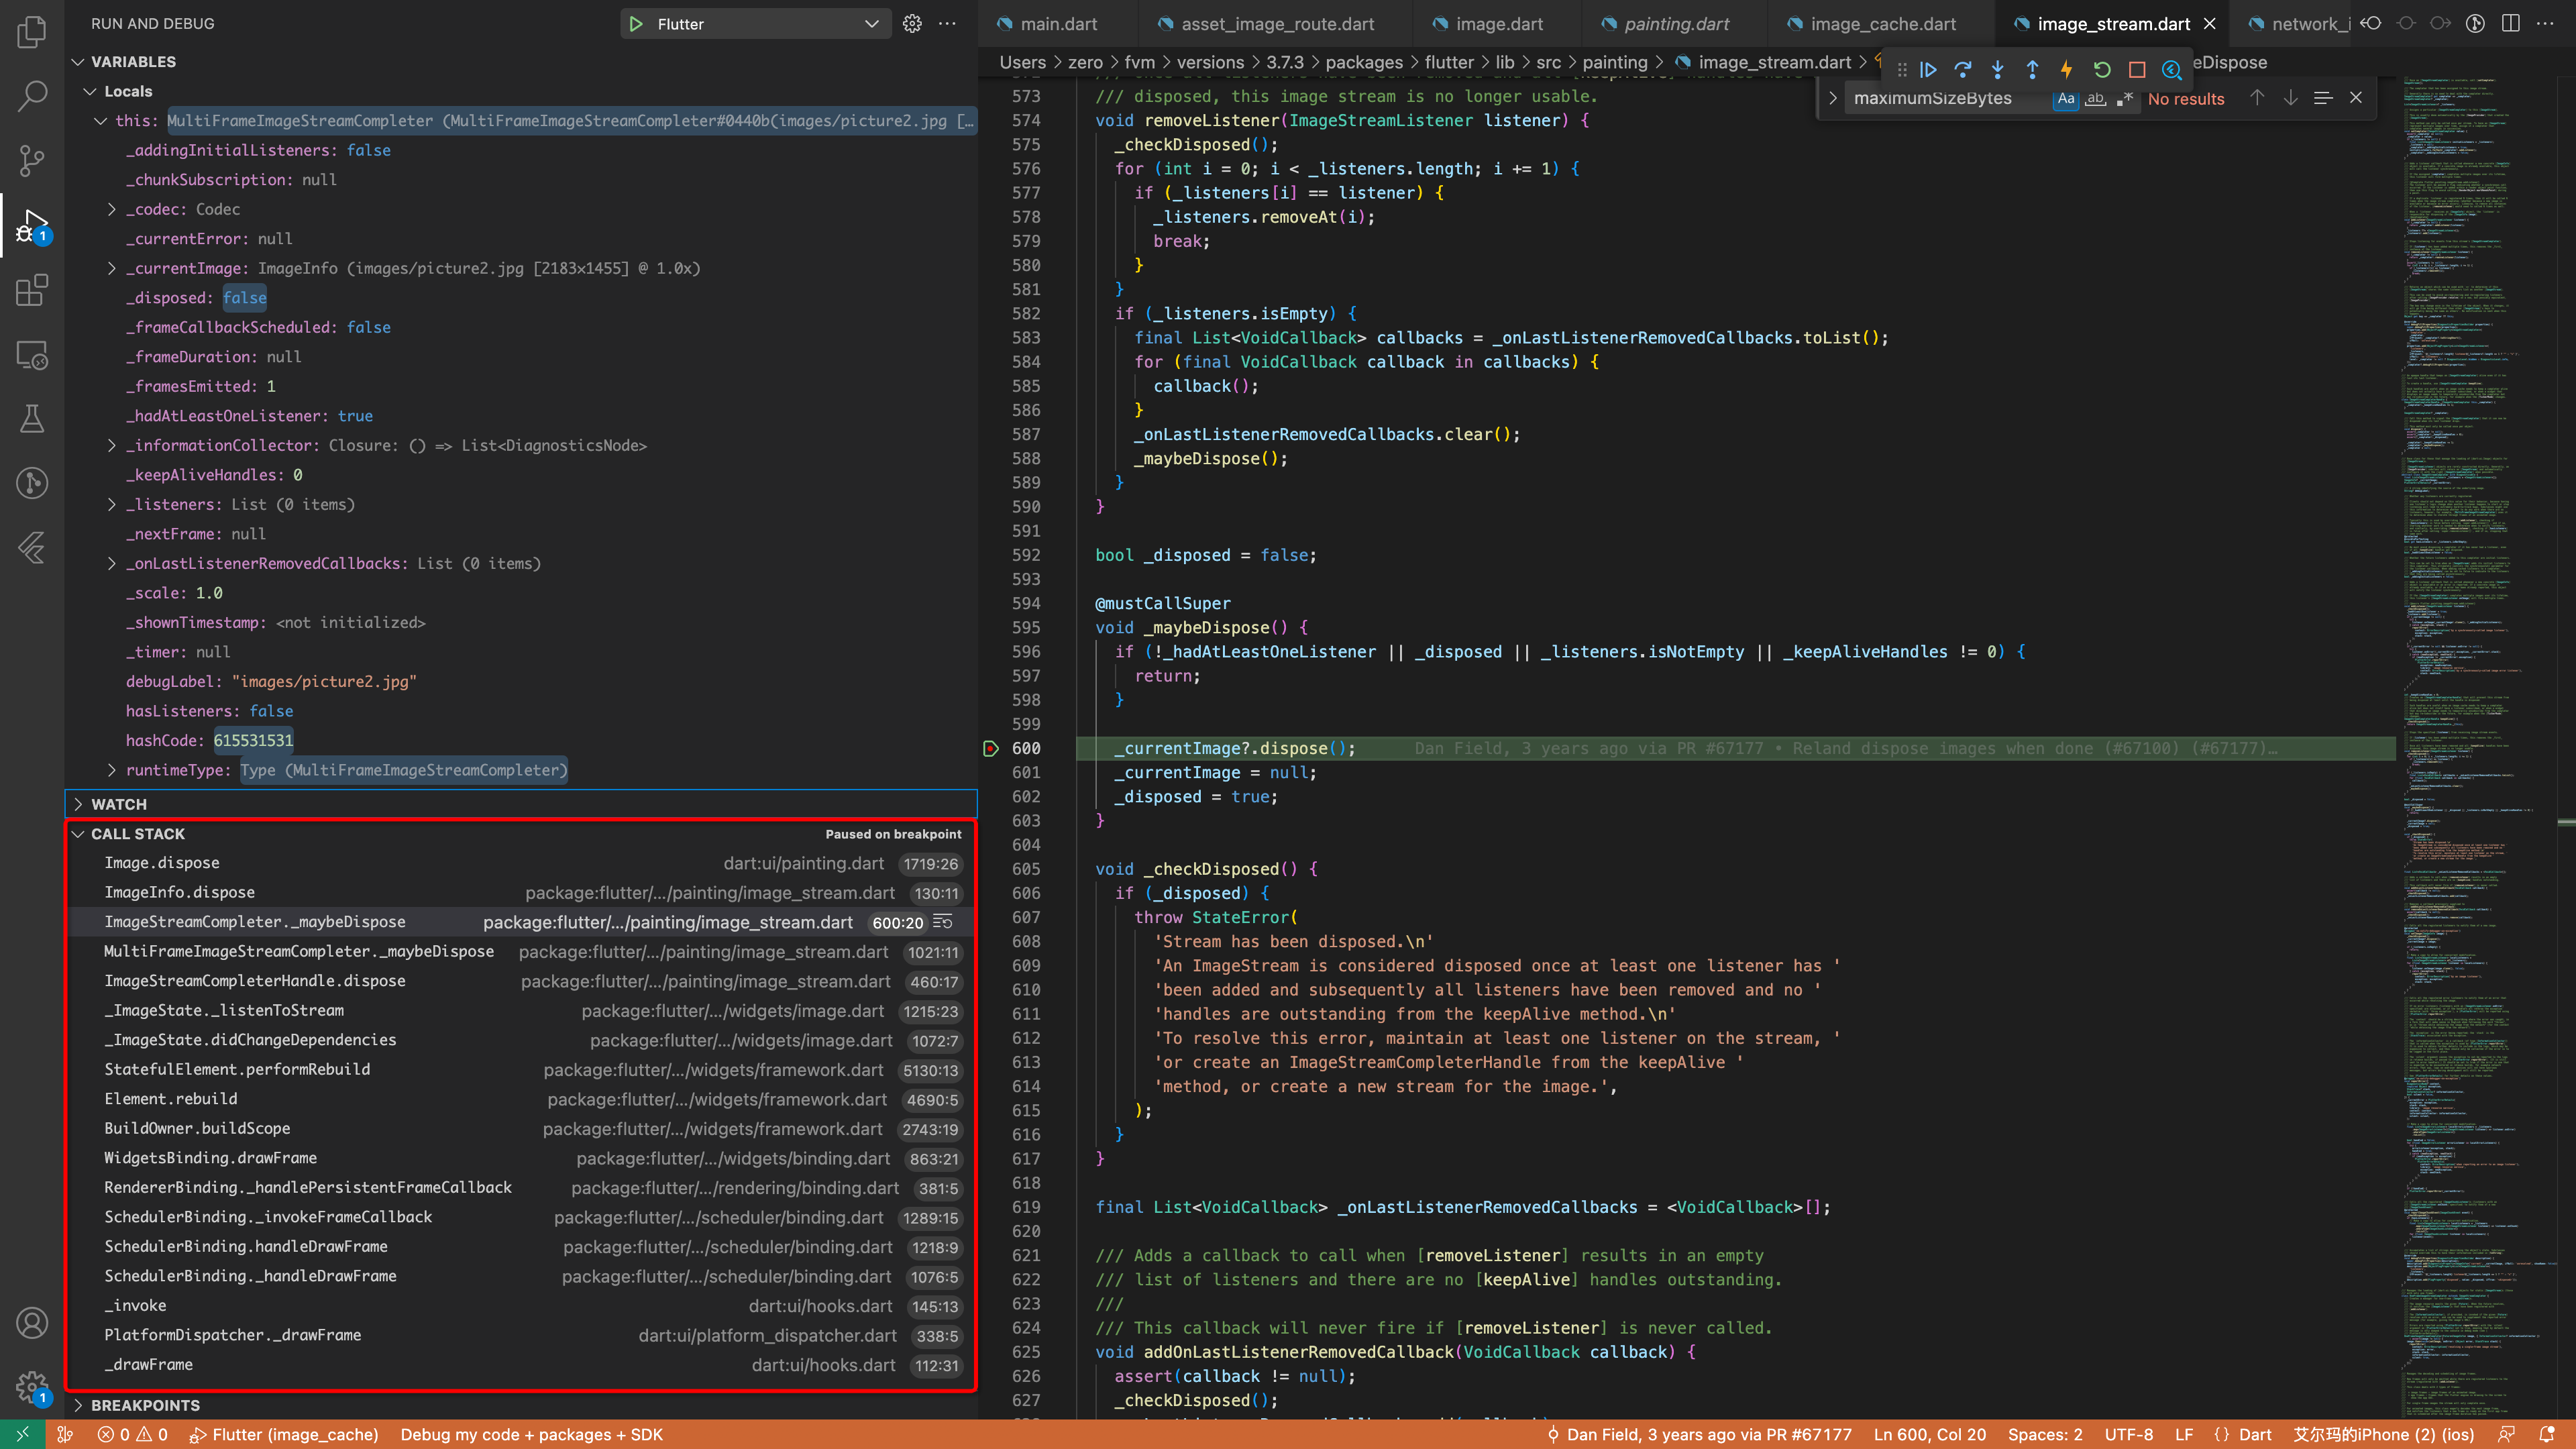Viewport: 2576px width, 1449px height.
Task: Select the ImageInfo.dispose call stack frame
Action: point(180,892)
